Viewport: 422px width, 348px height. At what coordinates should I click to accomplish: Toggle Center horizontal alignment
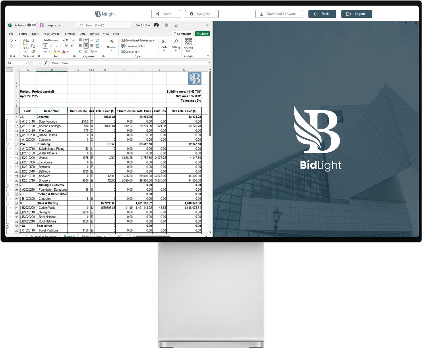86,46
